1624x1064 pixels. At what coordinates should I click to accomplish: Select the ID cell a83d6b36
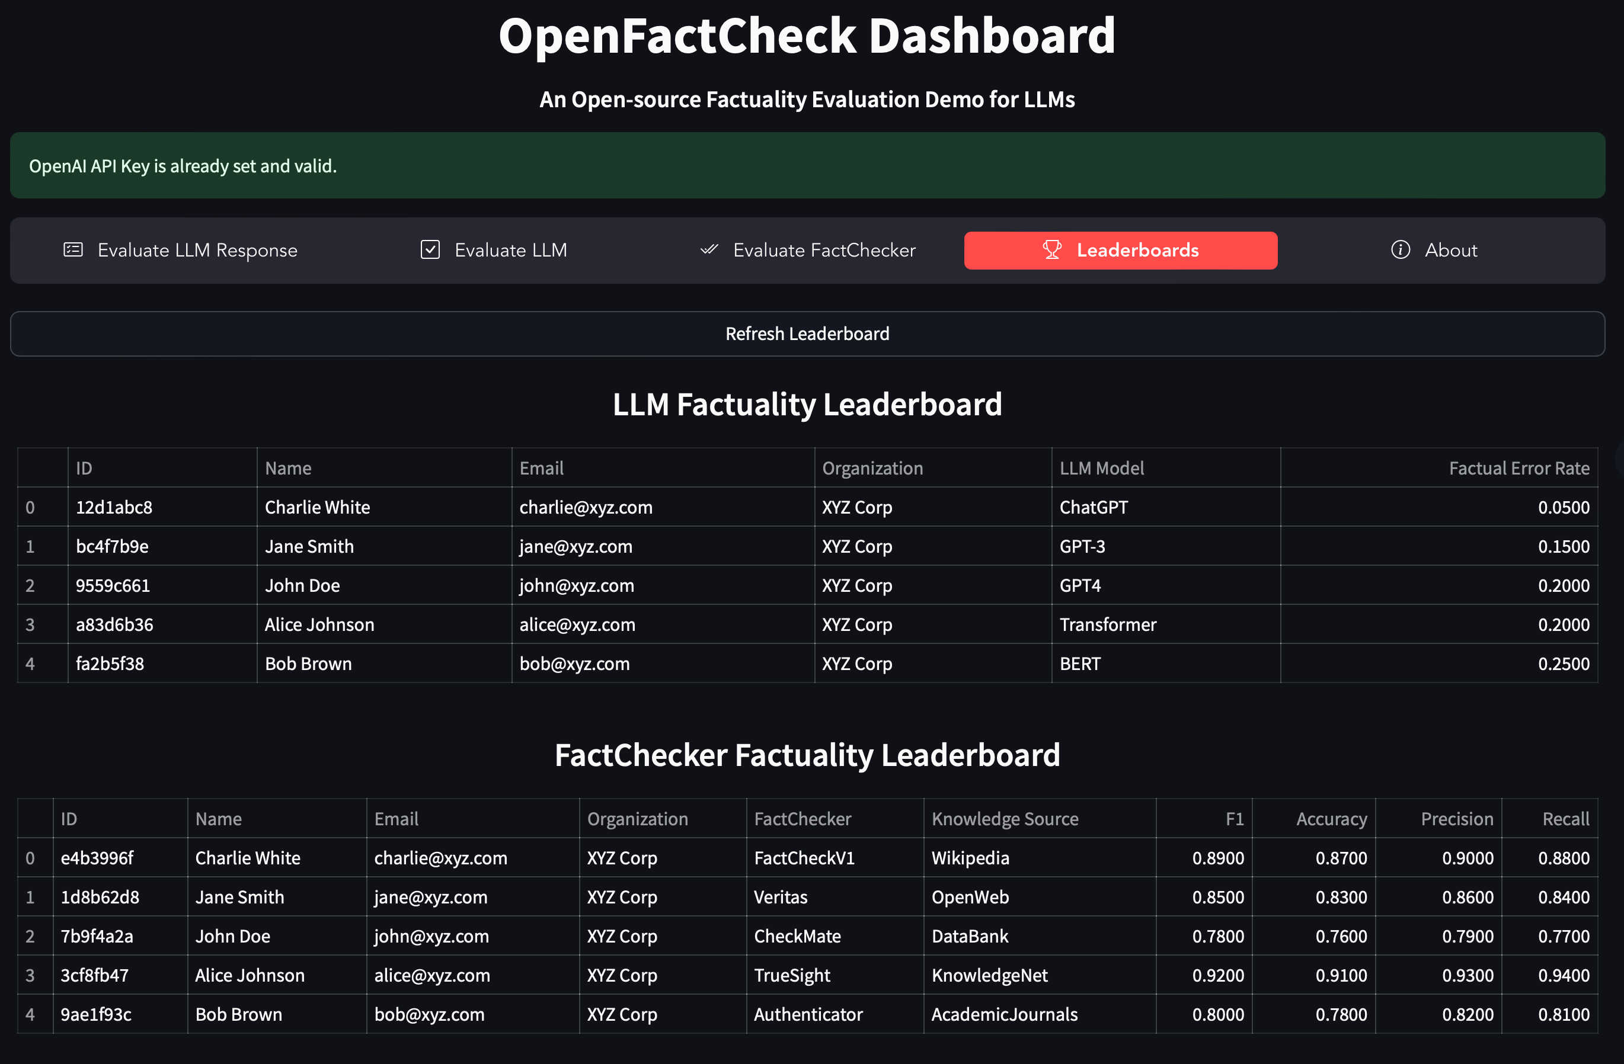click(162, 624)
